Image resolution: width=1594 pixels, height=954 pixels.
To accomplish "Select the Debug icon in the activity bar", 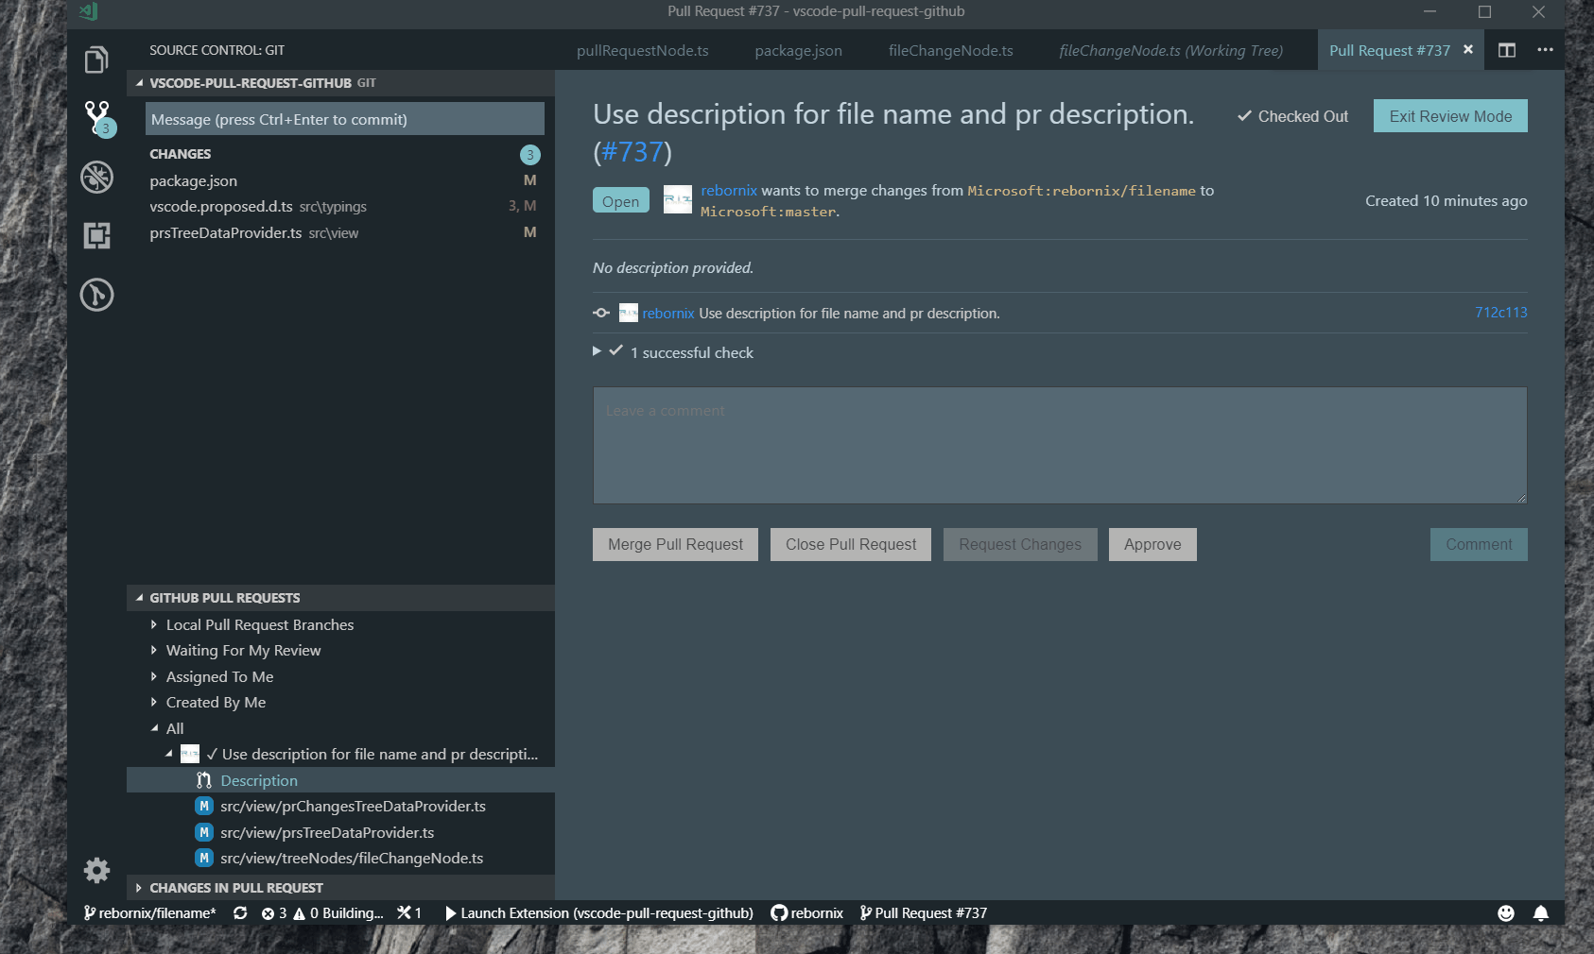I will [x=95, y=177].
